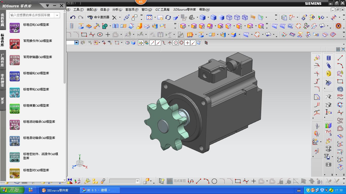The image size is (346, 194).
Task: Toggle the Enable Snap Point button
Action: tap(141, 43)
